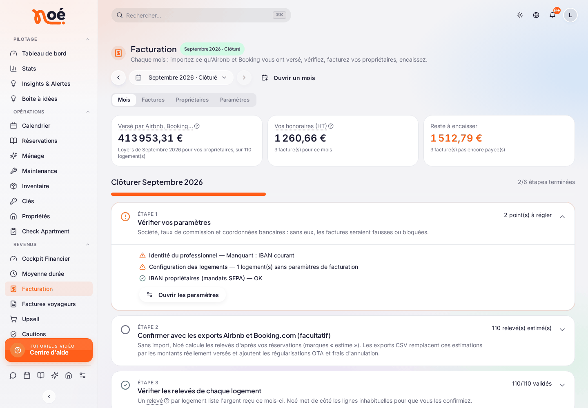Go to the previous month with the left arrow
Screen dimensions: 588x408
118,78
